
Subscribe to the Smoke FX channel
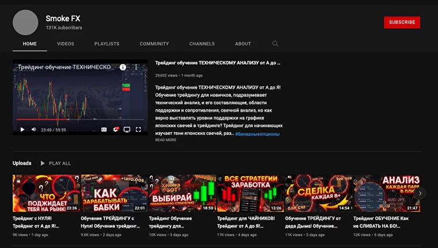coord(402,22)
